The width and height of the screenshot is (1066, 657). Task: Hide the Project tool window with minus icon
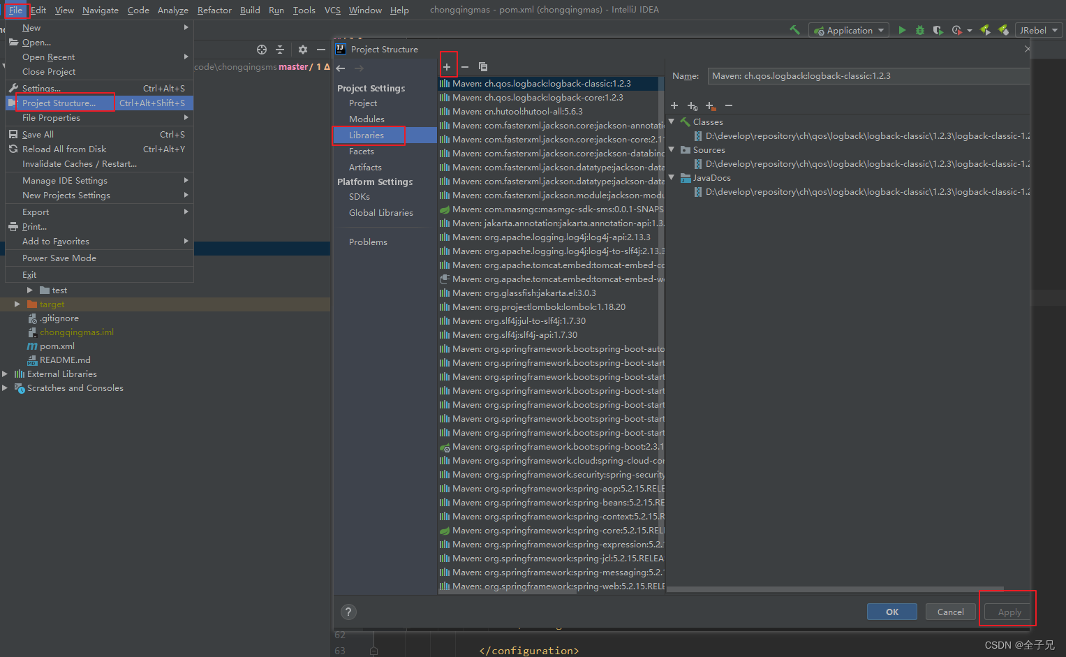coord(320,50)
